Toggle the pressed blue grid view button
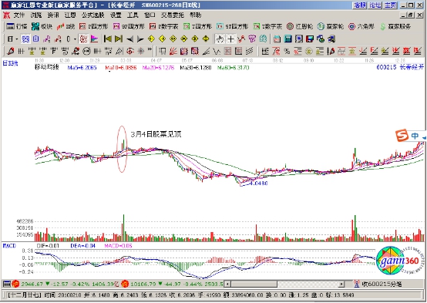 click(x=25, y=39)
